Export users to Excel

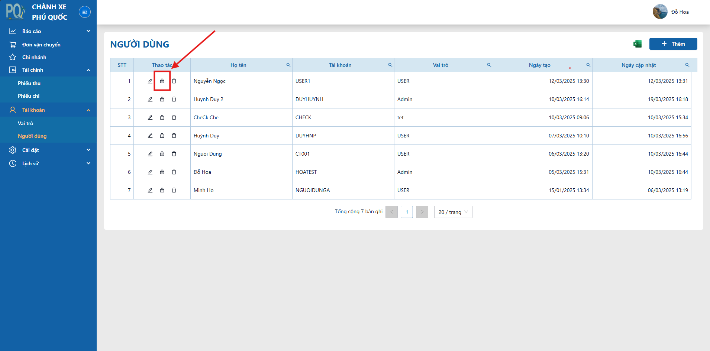pyautogui.click(x=638, y=44)
